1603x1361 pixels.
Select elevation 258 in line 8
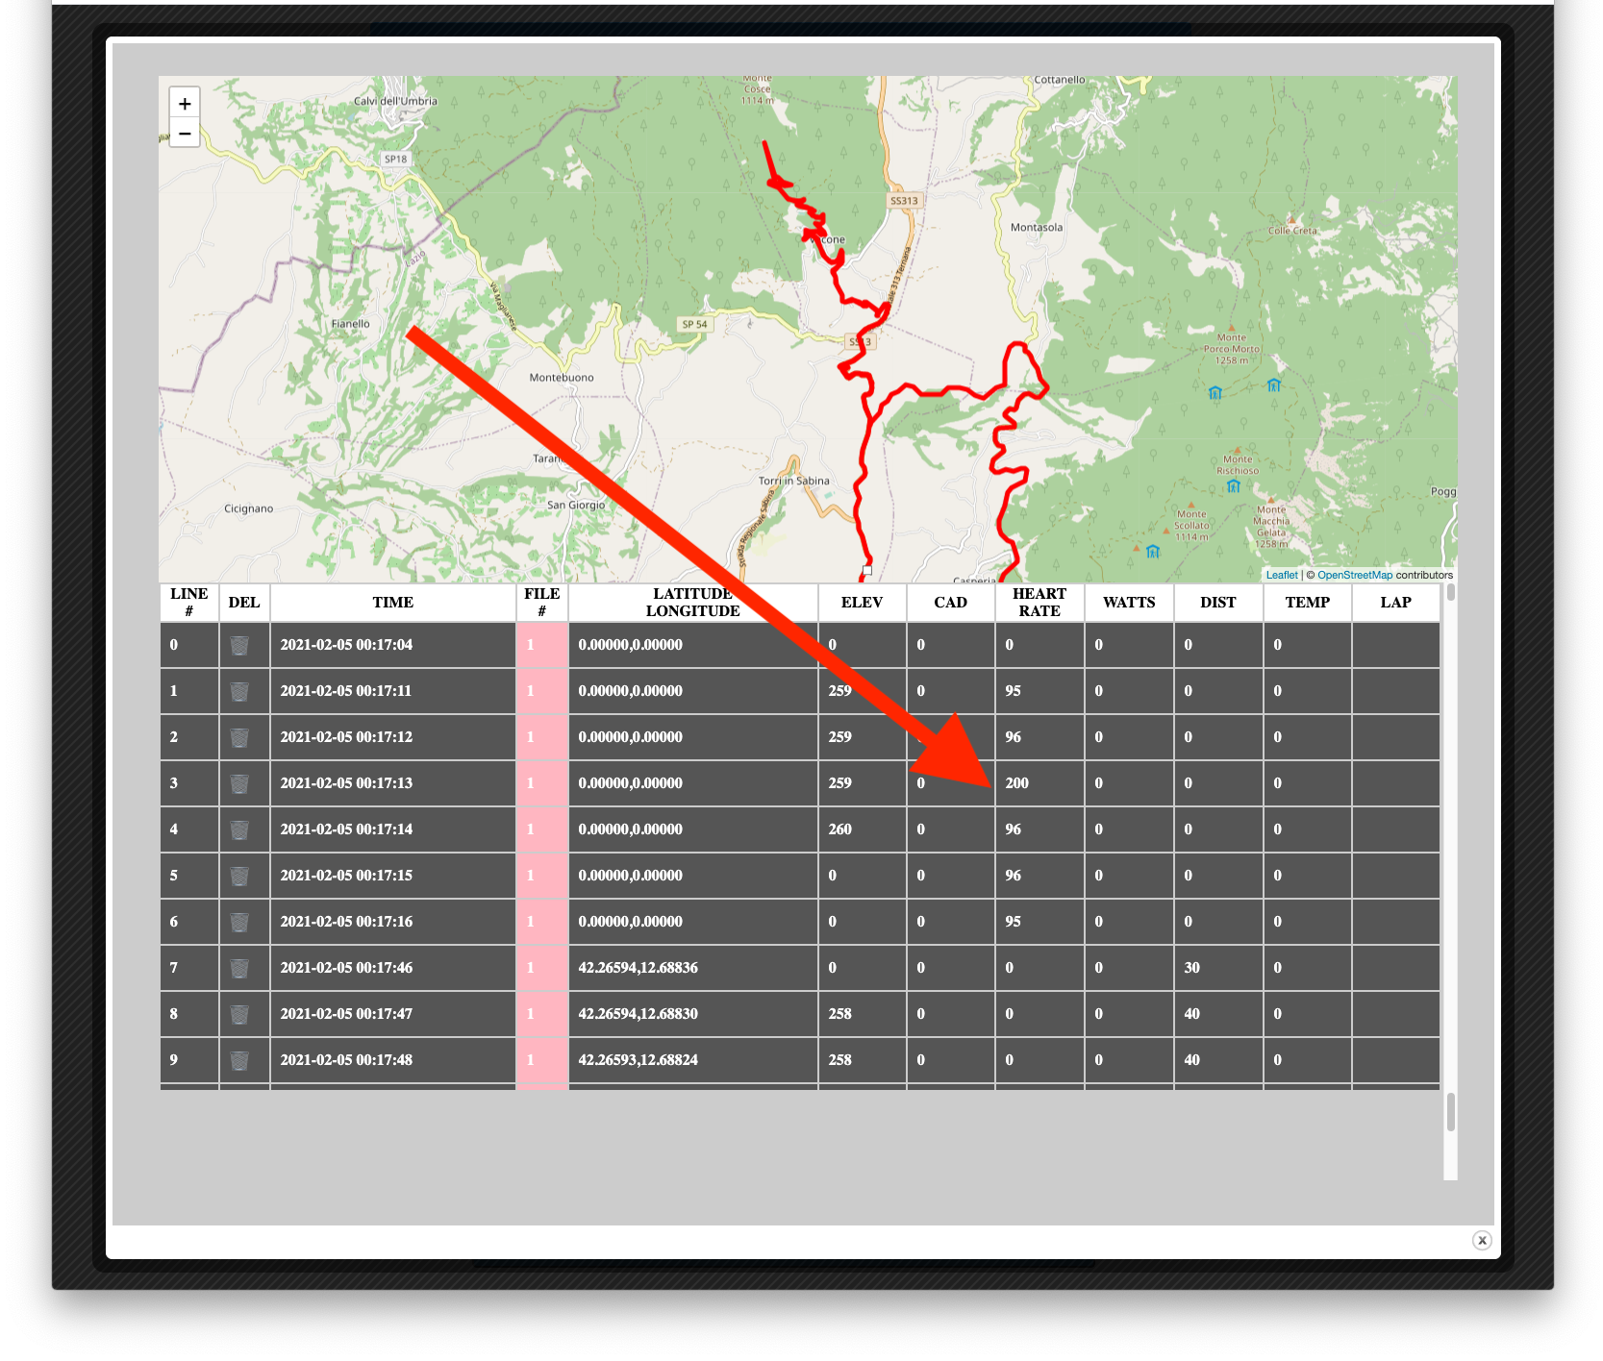point(840,1014)
